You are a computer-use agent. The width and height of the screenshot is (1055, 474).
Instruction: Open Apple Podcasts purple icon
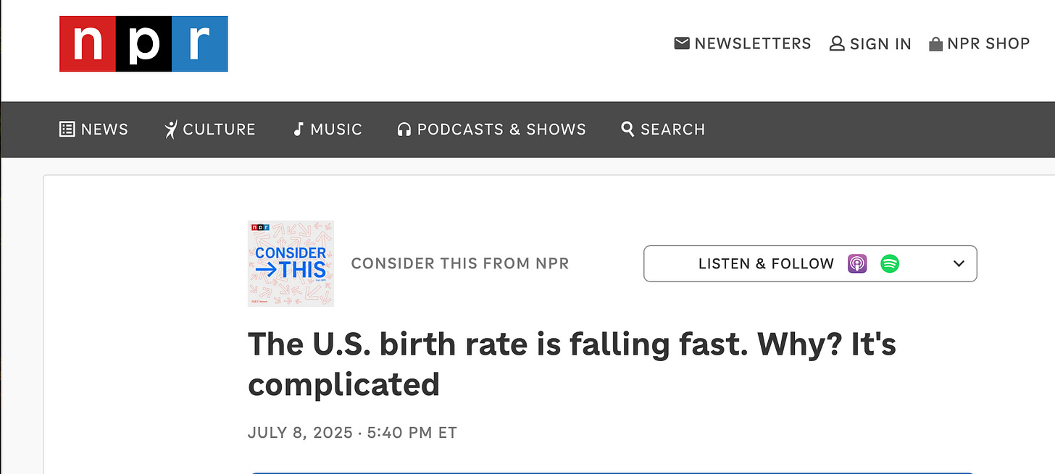857,263
